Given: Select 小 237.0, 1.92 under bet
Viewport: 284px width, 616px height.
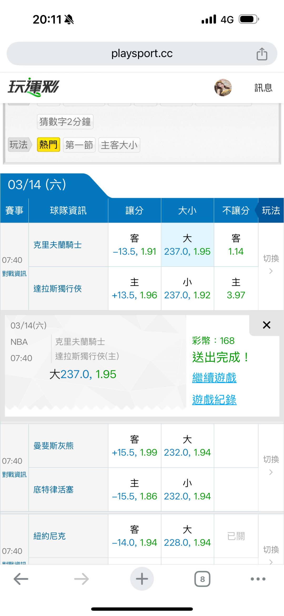Looking at the screenshot, I should (x=187, y=289).
